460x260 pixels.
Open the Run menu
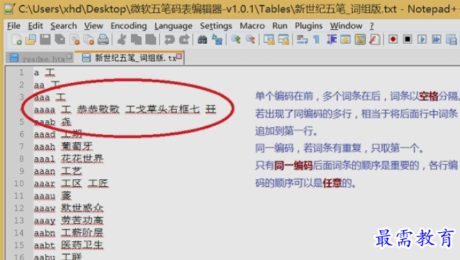click(x=280, y=26)
